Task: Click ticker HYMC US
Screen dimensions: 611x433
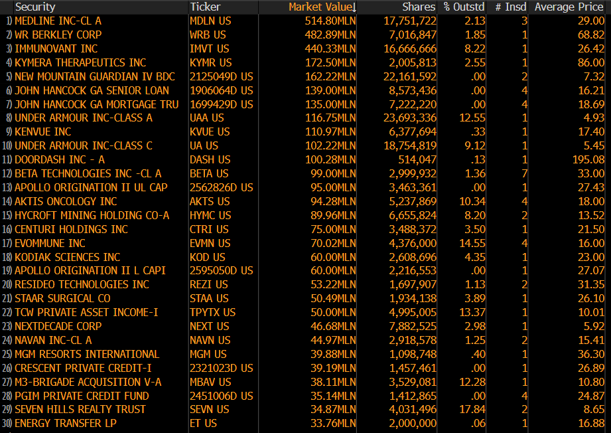Action: tap(210, 215)
